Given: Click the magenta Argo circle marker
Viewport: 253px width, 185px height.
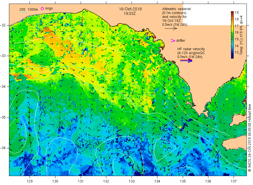Looking at the screenshot, I should [42, 8].
